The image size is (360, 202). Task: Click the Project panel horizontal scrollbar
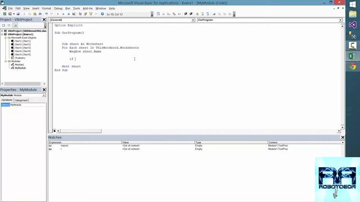coord(22,84)
